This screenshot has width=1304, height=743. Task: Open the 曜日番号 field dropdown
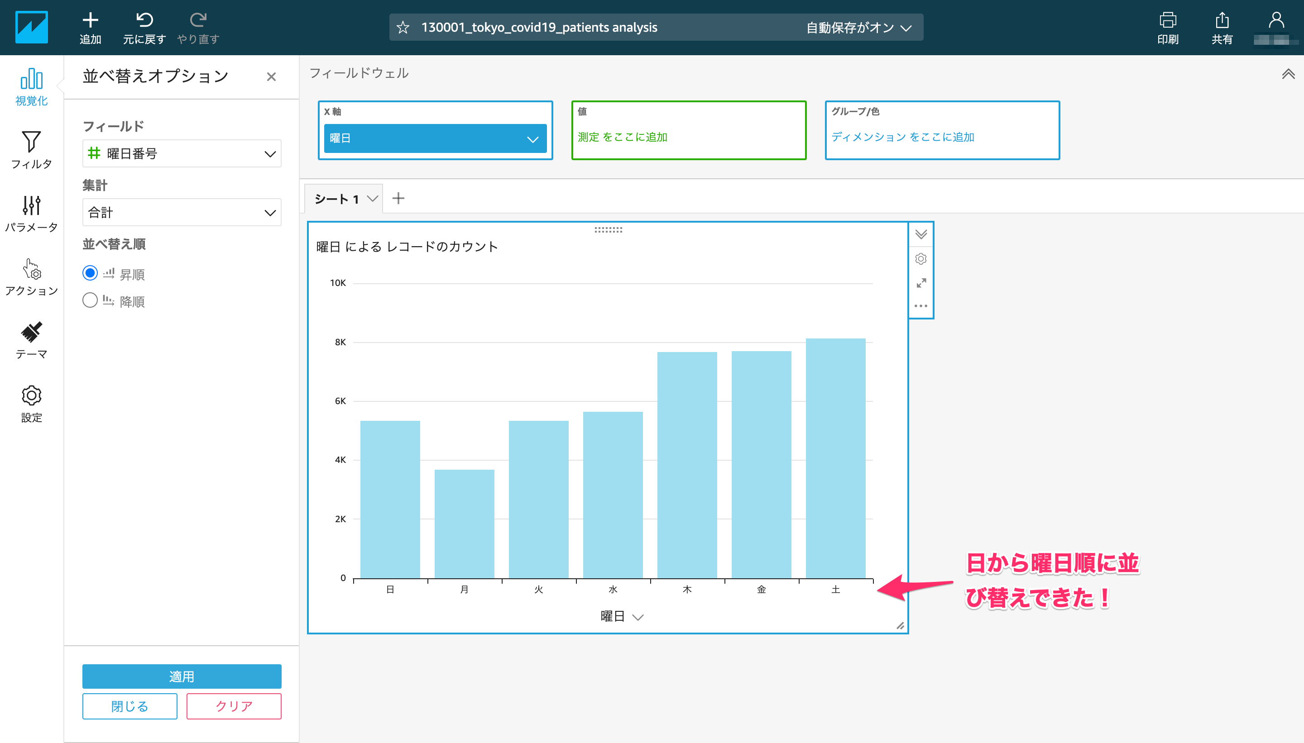(x=182, y=153)
